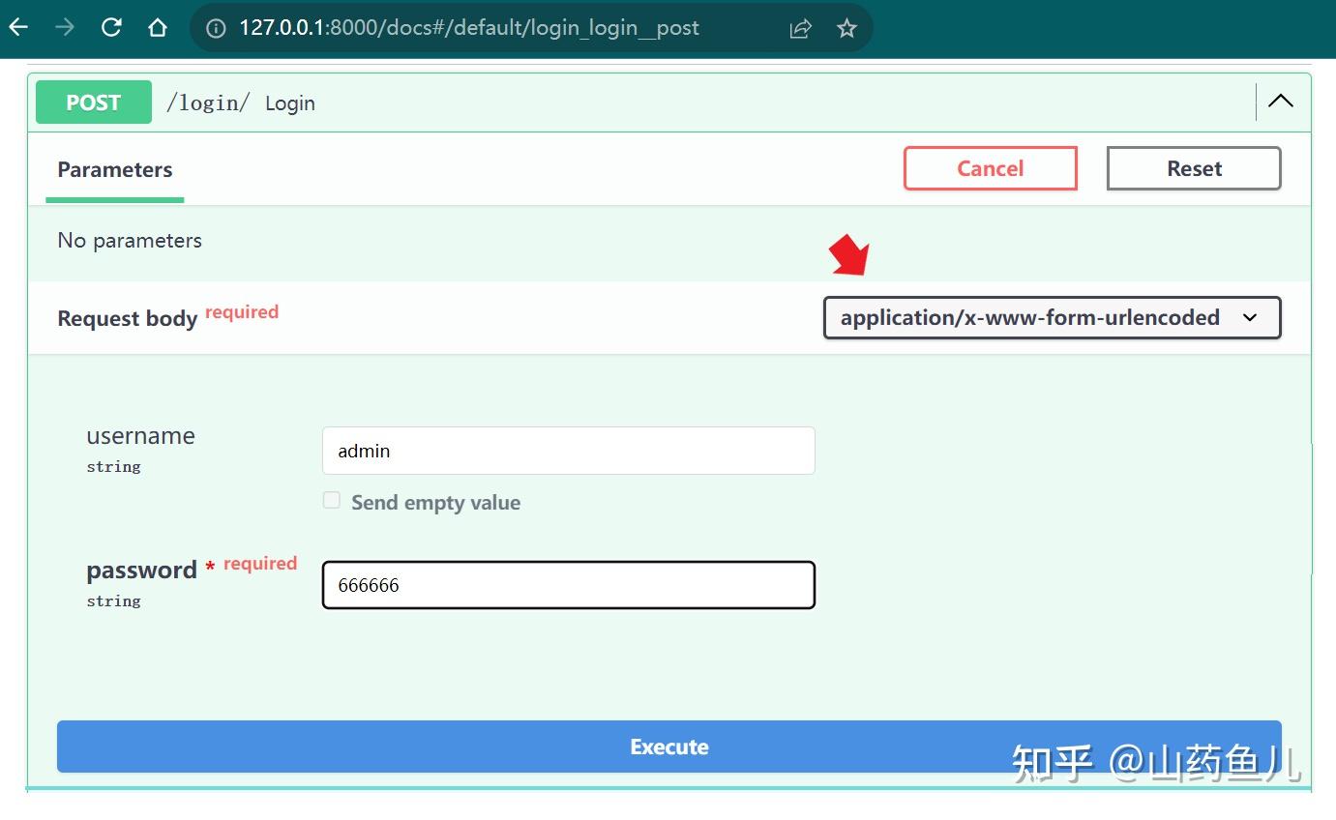Image resolution: width=1336 pixels, height=820 pixels.
Task: Navigate back using the browser arrow
Action: pyautogui.click(x=18, y=27)
